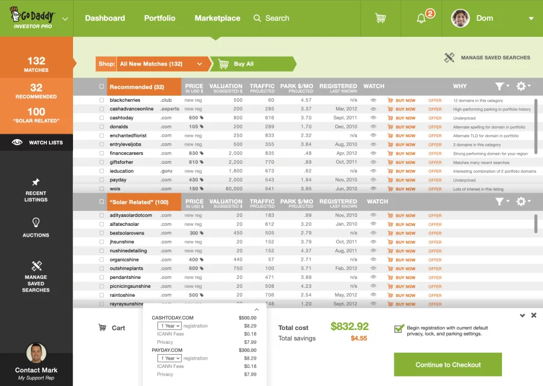Open Manage Saved Searches icon in sidebar
Screen dimensions: 543x386
coord(36,266)
